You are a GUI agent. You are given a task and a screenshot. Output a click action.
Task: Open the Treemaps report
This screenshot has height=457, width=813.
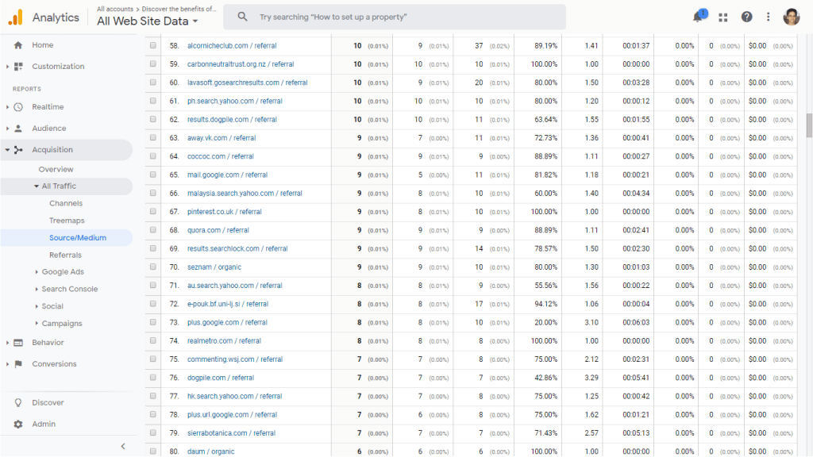(67, 221)
